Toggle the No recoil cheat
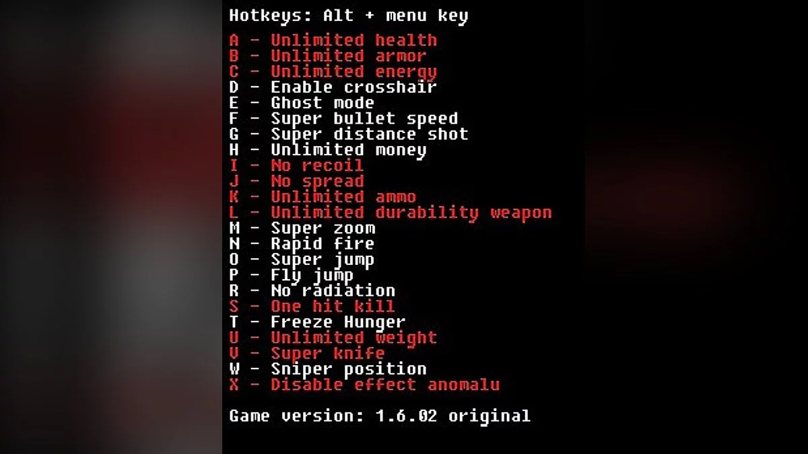The image size is (808, 454). click(x=296, y=165)
